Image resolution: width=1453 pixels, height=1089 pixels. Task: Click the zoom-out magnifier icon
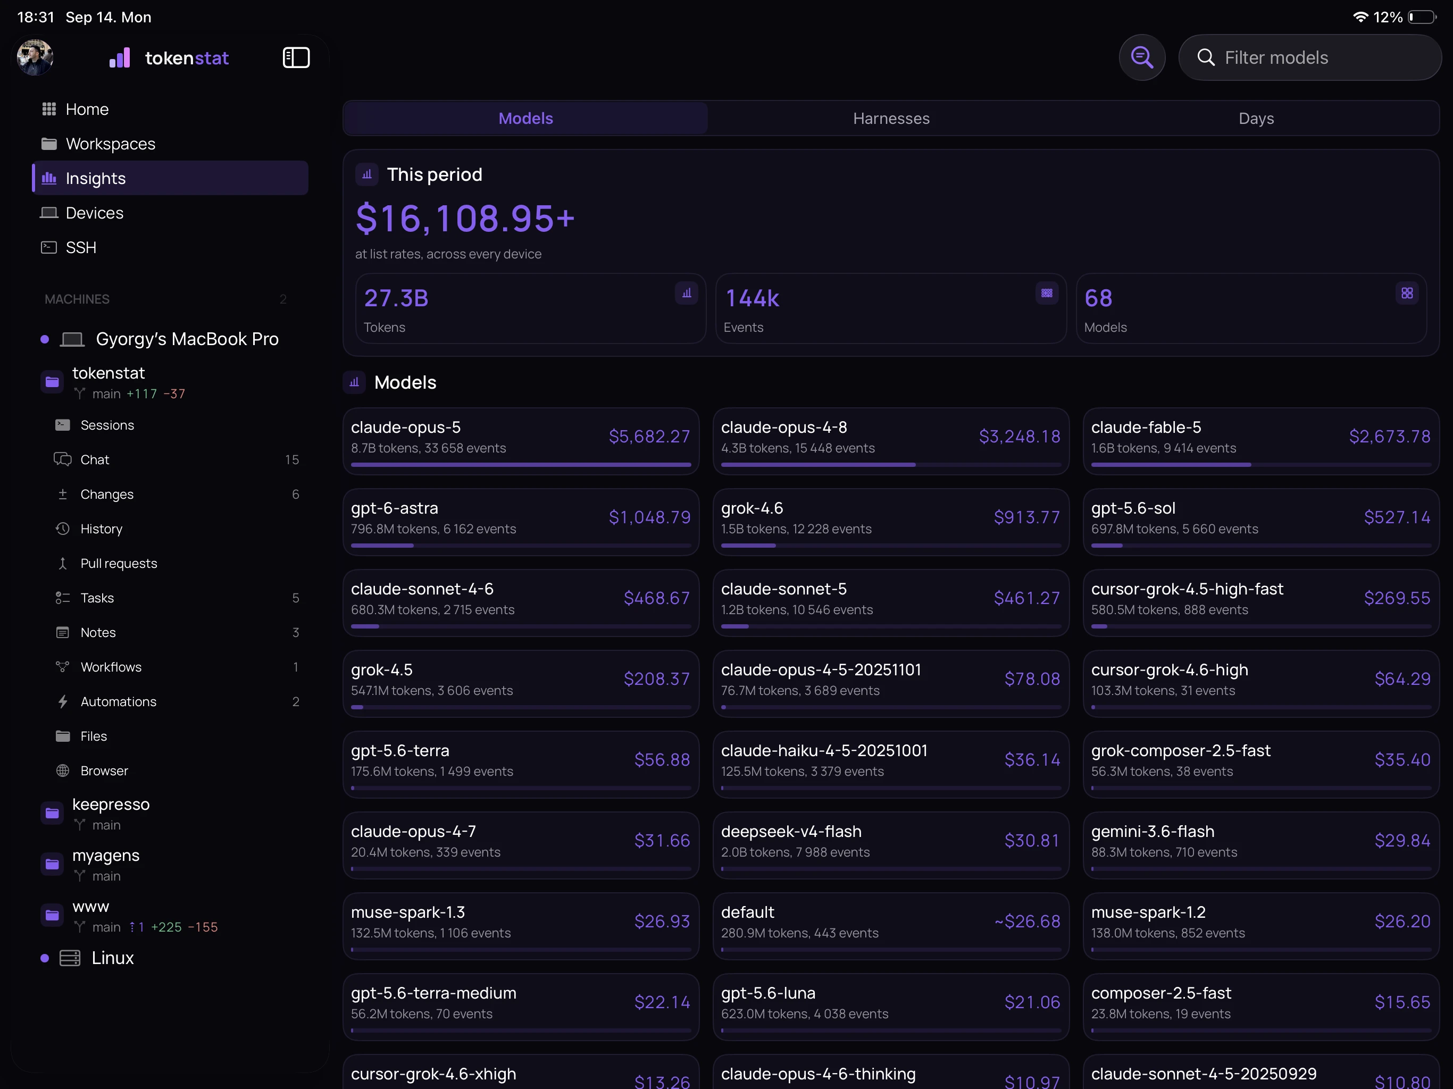coord(1142,58)
